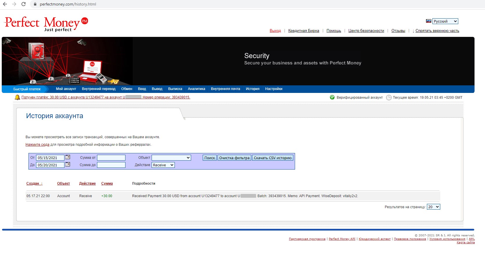
Task: Open Мой аккаунт menu item
Action: [66, 89]
